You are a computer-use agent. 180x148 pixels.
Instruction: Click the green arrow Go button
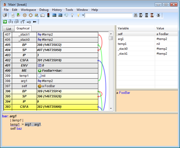coord(5,22)
